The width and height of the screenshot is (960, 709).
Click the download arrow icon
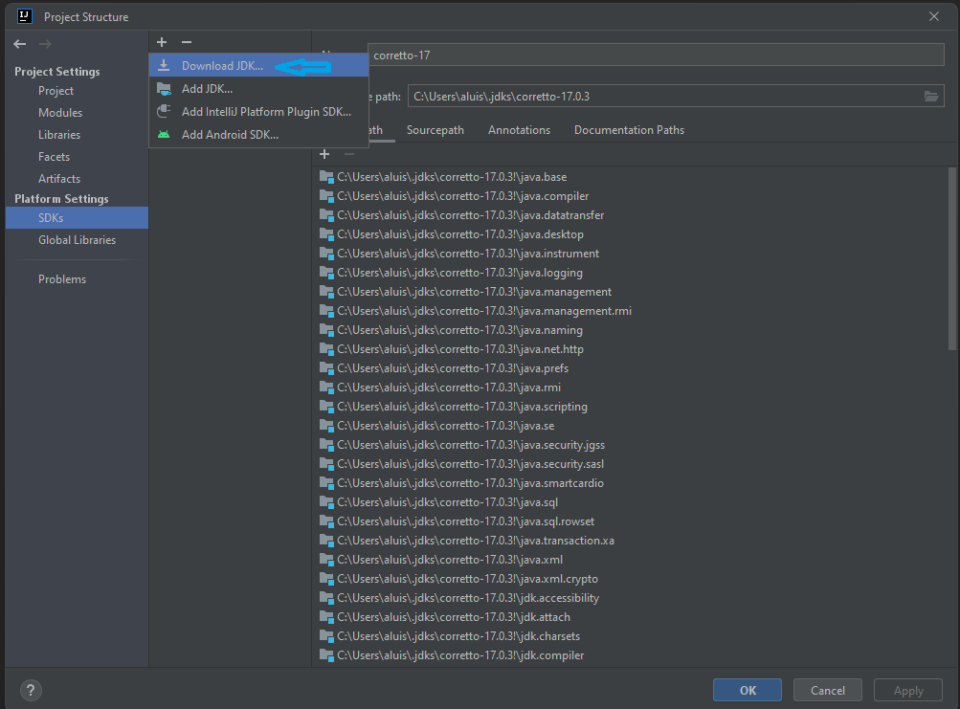[x=164, y=65]
